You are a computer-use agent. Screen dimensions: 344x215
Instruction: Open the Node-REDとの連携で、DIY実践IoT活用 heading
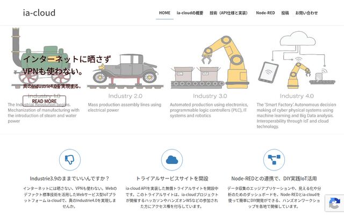tap(274, 178)
